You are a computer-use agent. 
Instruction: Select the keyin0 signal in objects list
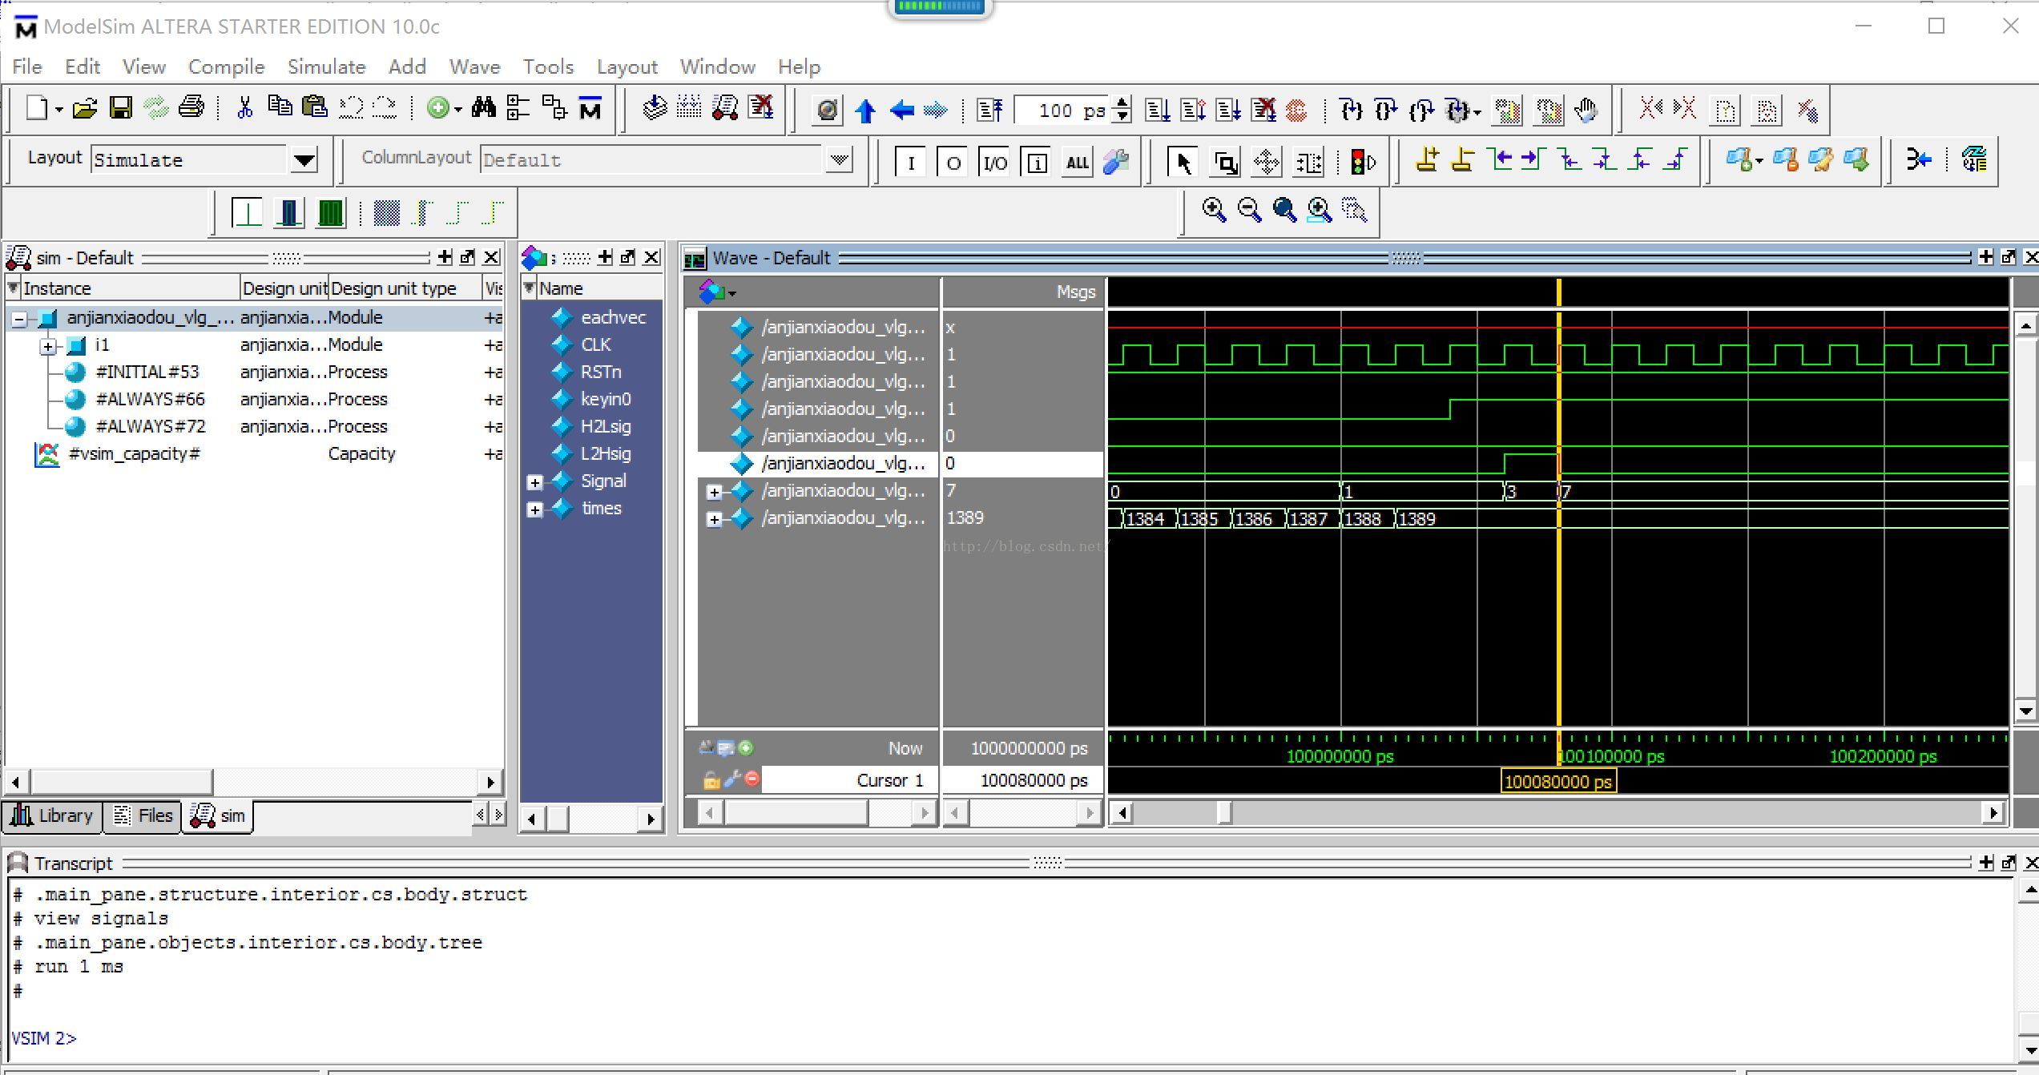point(606,399)
